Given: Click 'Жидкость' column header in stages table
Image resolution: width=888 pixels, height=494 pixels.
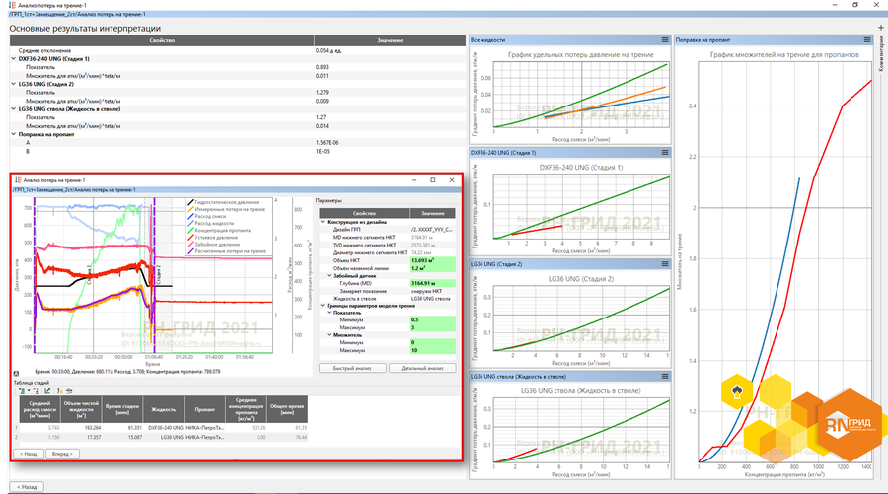Looking at the screenshot, I should pyautogui.click(x=164, y=411).
